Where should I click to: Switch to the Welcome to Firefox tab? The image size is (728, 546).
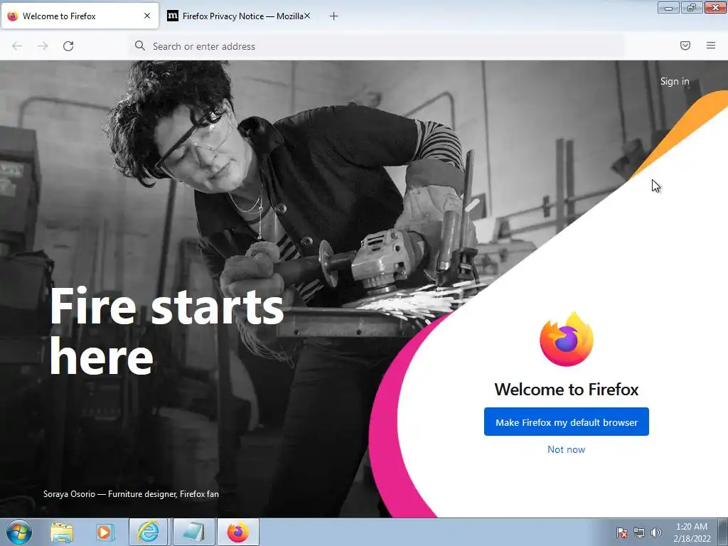pos(80,16)
